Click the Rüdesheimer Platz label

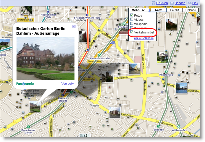(x=48, y=16)
